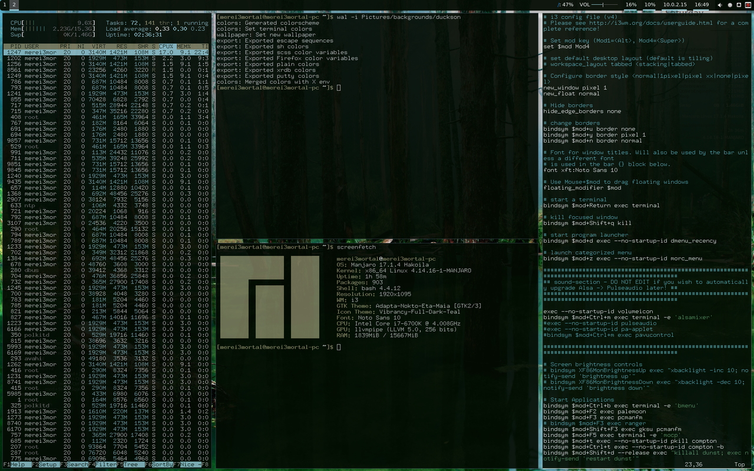Click the PID column header in htop
The image size is (754, 471).
15,46
